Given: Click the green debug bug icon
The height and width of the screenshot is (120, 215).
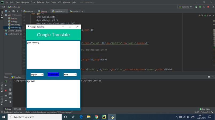Looking at the screenshot, I should point(200,7).
